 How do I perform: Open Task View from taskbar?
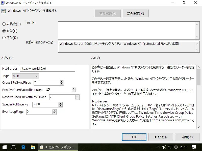[x=14, y=147]
